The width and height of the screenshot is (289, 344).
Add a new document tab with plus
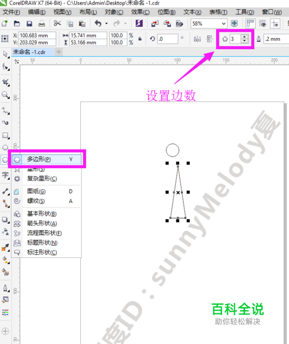click(x=58, y=52)
